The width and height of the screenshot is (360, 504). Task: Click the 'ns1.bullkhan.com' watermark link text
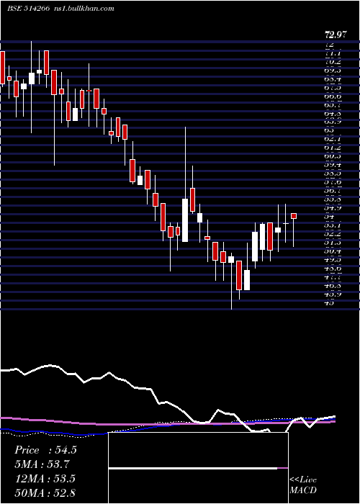coord(84,9)
